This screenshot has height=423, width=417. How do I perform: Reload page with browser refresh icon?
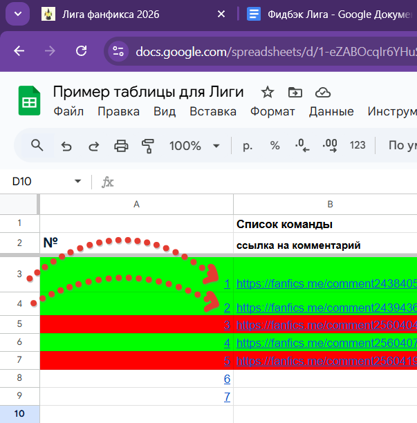(x=82, y=51)
